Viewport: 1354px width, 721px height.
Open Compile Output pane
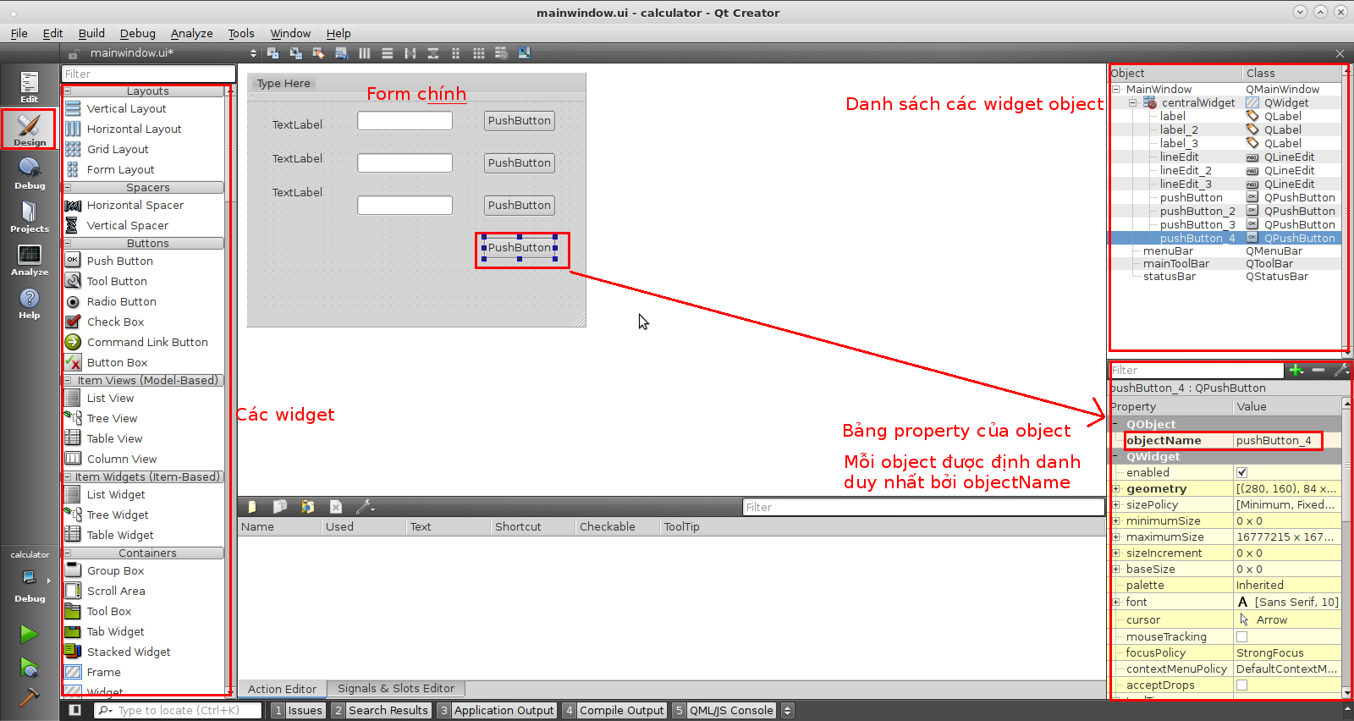coord(615,711)
